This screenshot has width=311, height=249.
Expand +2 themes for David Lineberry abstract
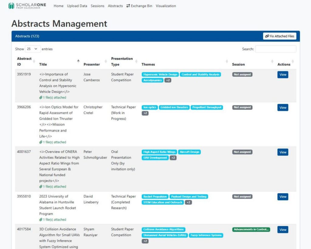pos(188,203)
